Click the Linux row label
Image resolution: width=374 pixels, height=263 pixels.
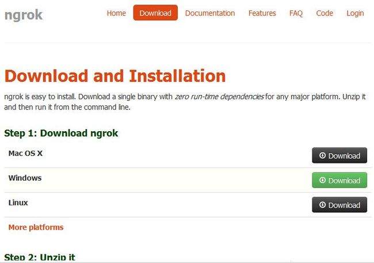point(18,203)
